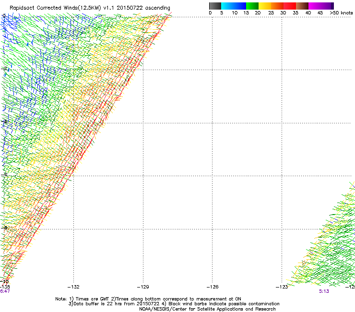355x312 pixels.
Task: Click the cyan-blue 5-15 knots legend color
Action: point(234,6)
